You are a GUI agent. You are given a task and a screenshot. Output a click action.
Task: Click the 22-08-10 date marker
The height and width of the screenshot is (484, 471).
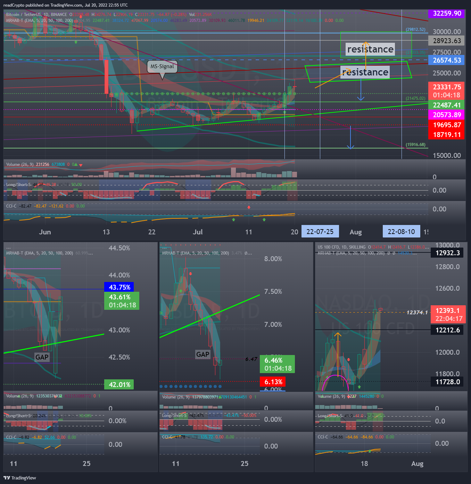pyautogui.click(x=401, y=232)
